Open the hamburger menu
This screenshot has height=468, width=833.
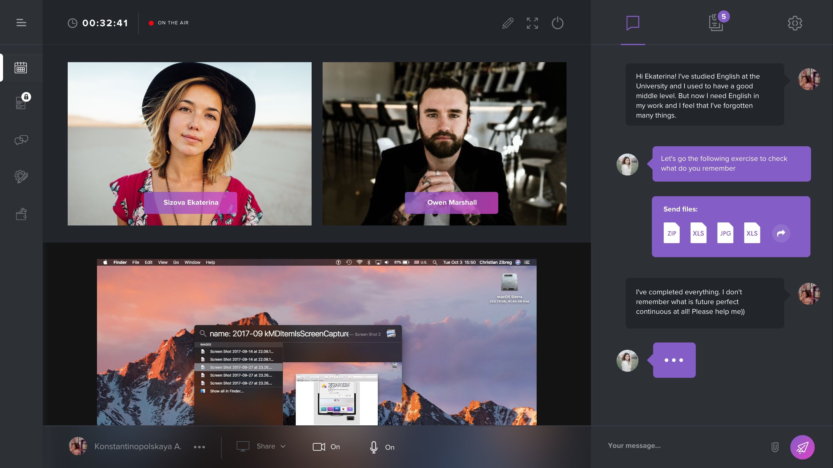(x=21, y=23)
